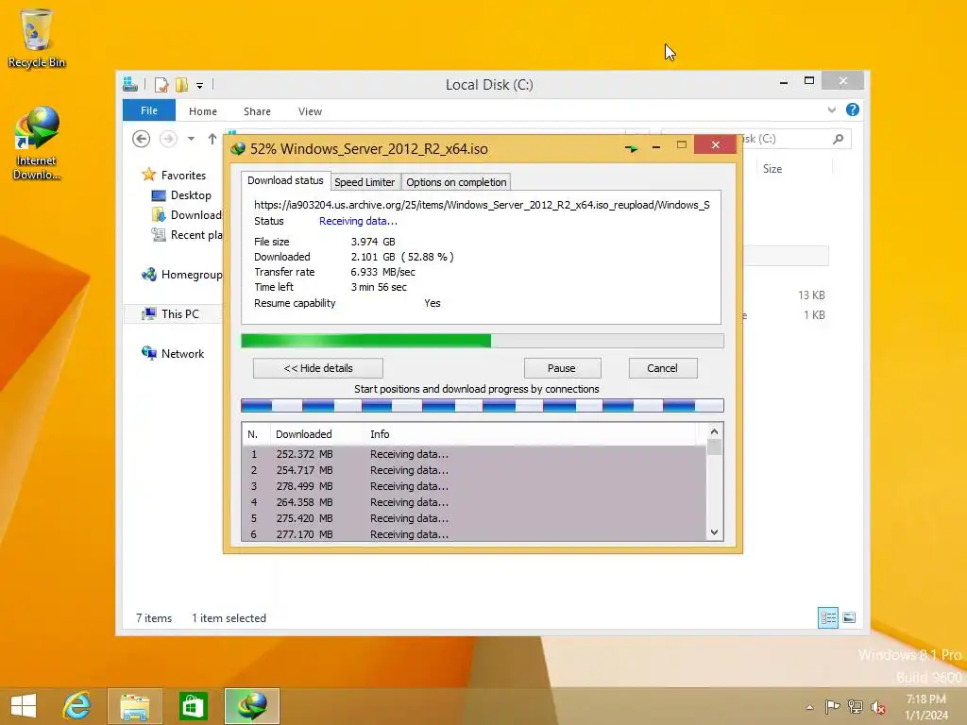Click the download URL text

(x=482, y=205)
